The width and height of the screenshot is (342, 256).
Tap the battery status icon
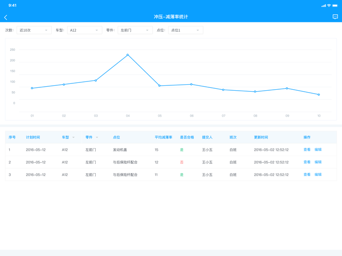tap(335, 5)
